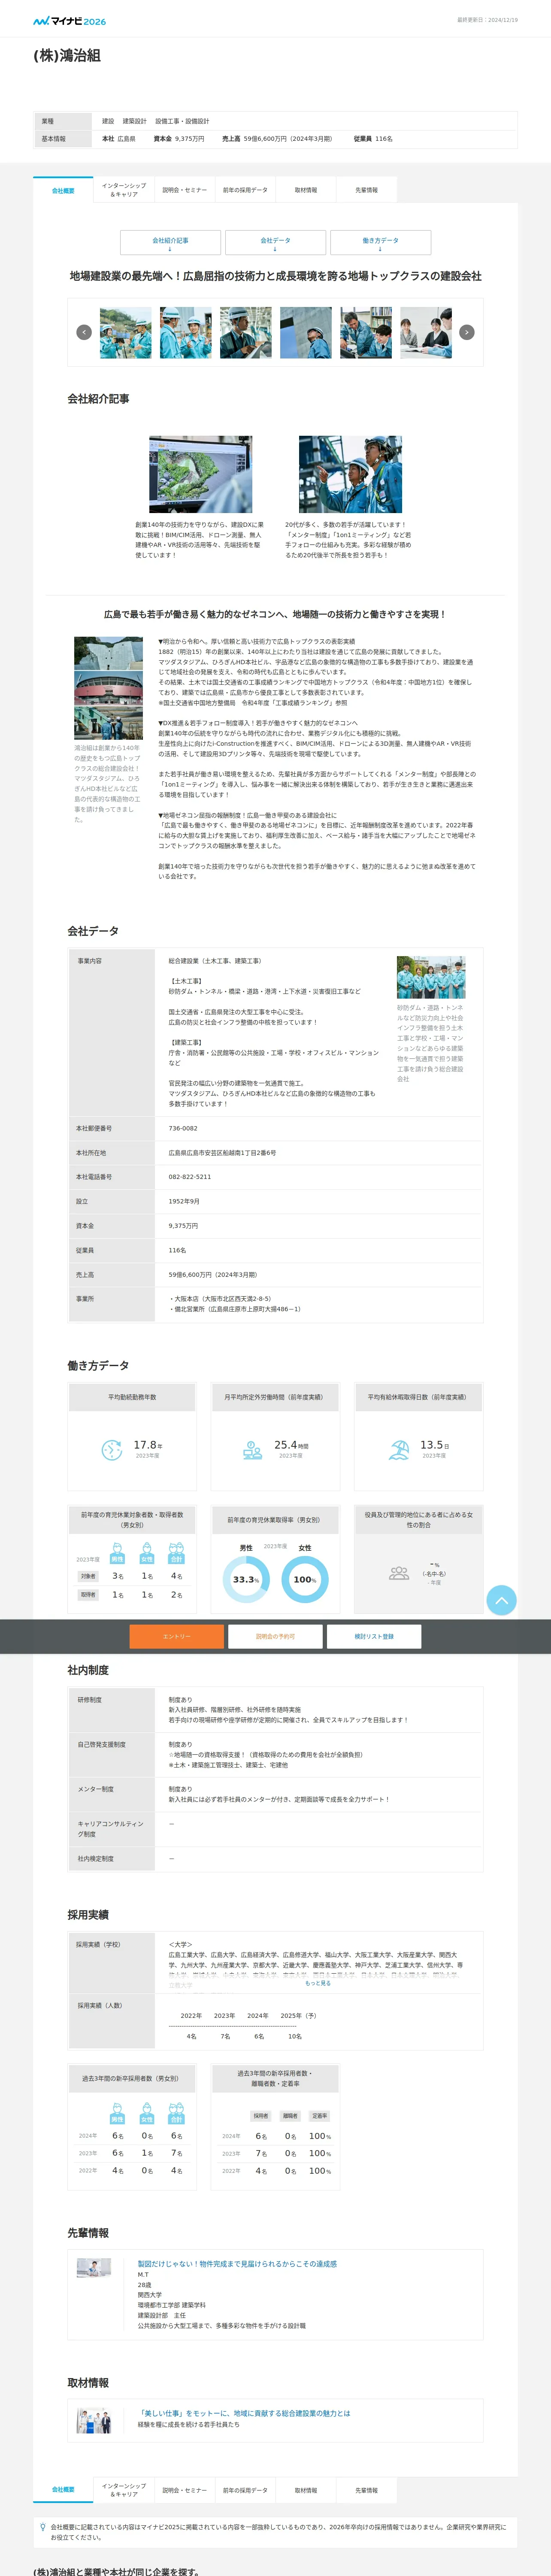
Task: Click the lightbulb icon beside the bottom notice
Action: pos(42,2527)
